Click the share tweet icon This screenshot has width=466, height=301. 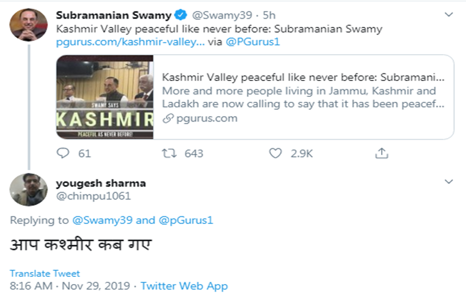tap(382, 153)
